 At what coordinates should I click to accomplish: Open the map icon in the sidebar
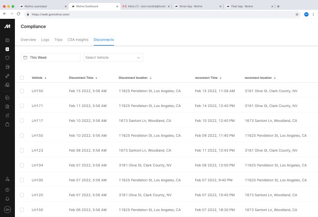point(7,40)
